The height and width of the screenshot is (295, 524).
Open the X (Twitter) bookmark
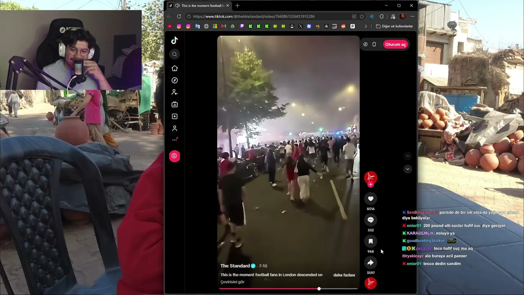300,26
